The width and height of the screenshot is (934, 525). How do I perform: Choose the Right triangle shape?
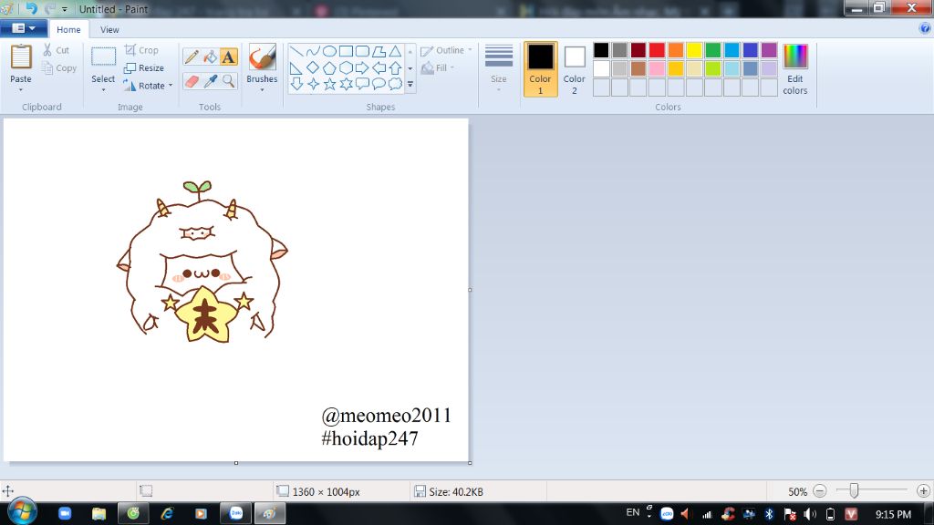click(296, 67)
